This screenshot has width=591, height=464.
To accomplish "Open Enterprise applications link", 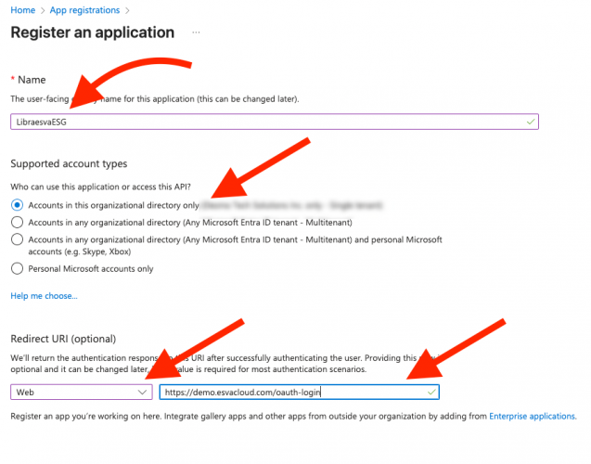I will [532, 416].
